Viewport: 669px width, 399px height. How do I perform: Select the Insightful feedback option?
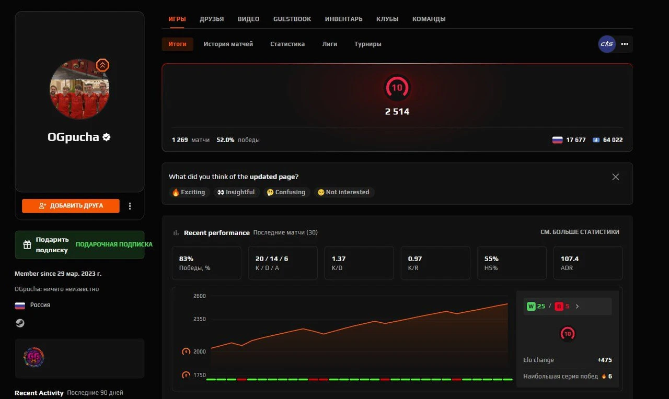pos(236,192)
